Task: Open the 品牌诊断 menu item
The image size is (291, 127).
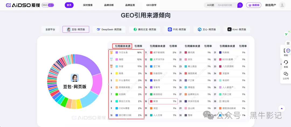Action: [109, 5]
